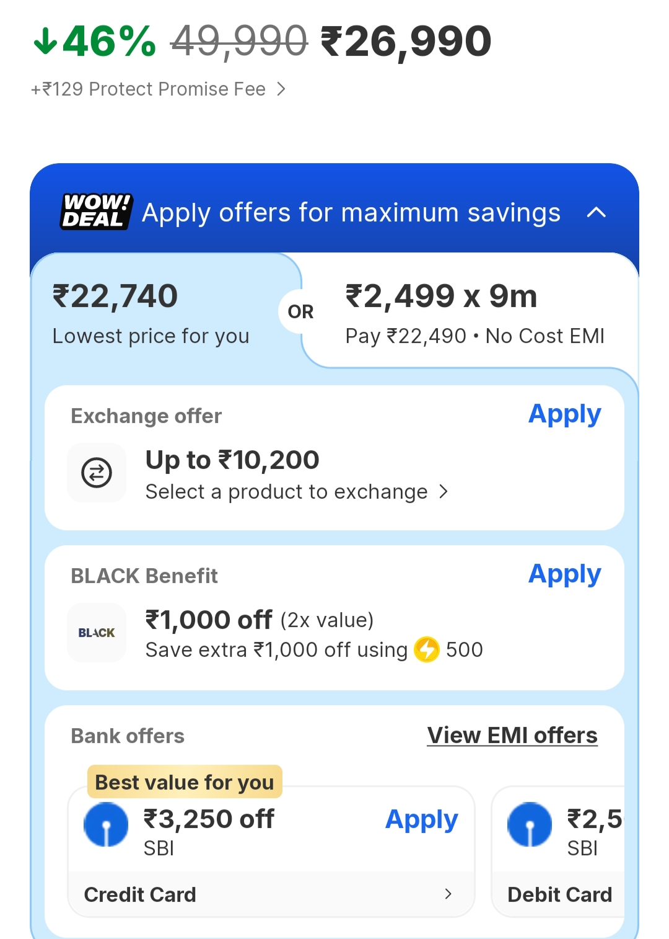Tap the ₹26,990 discounted price
Image resolution: width=669 pixels, height=939 pixels.
coord(406,42)
